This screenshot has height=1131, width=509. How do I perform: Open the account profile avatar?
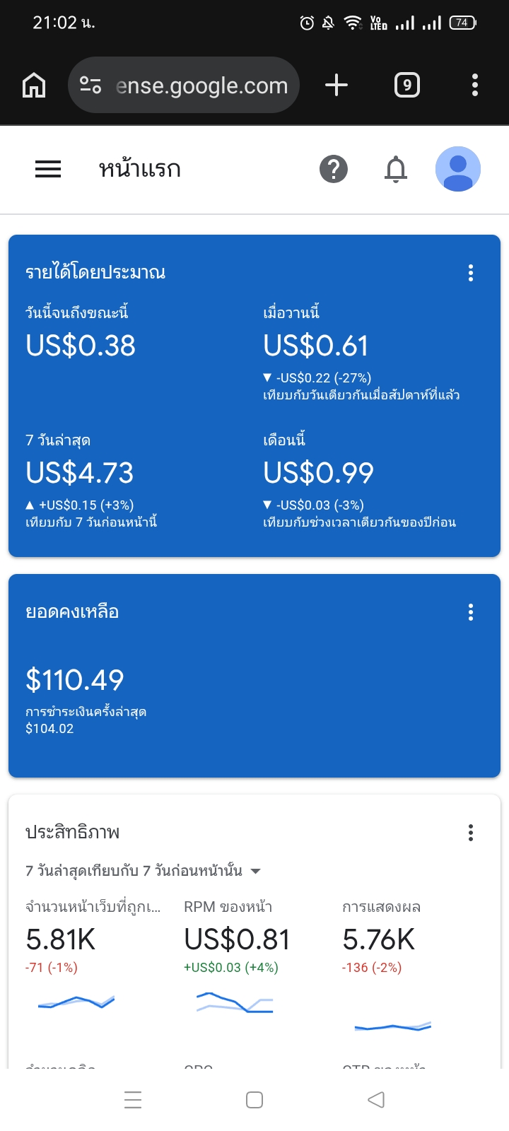pos(458,170)
